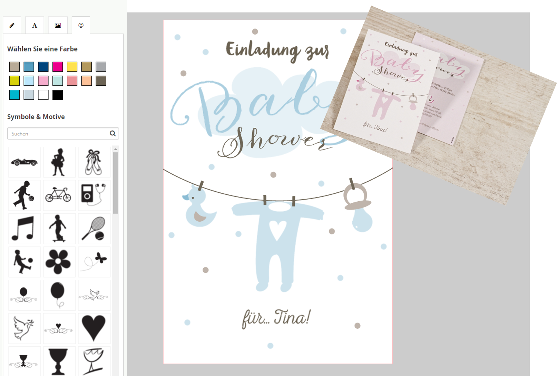Select the flower symbol

[59, 262]
